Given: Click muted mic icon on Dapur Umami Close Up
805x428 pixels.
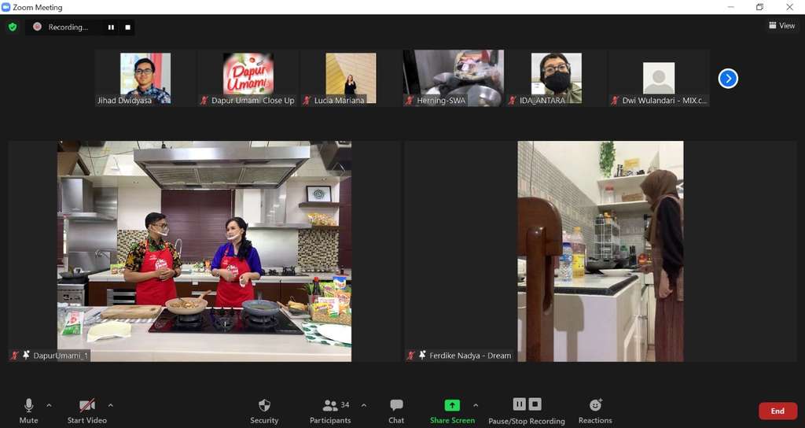Looking at the screenshot, I should click(x=204, y=100).
